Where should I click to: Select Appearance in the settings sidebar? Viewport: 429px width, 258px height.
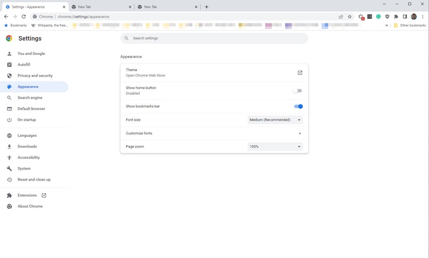click(x=34, y=86)
